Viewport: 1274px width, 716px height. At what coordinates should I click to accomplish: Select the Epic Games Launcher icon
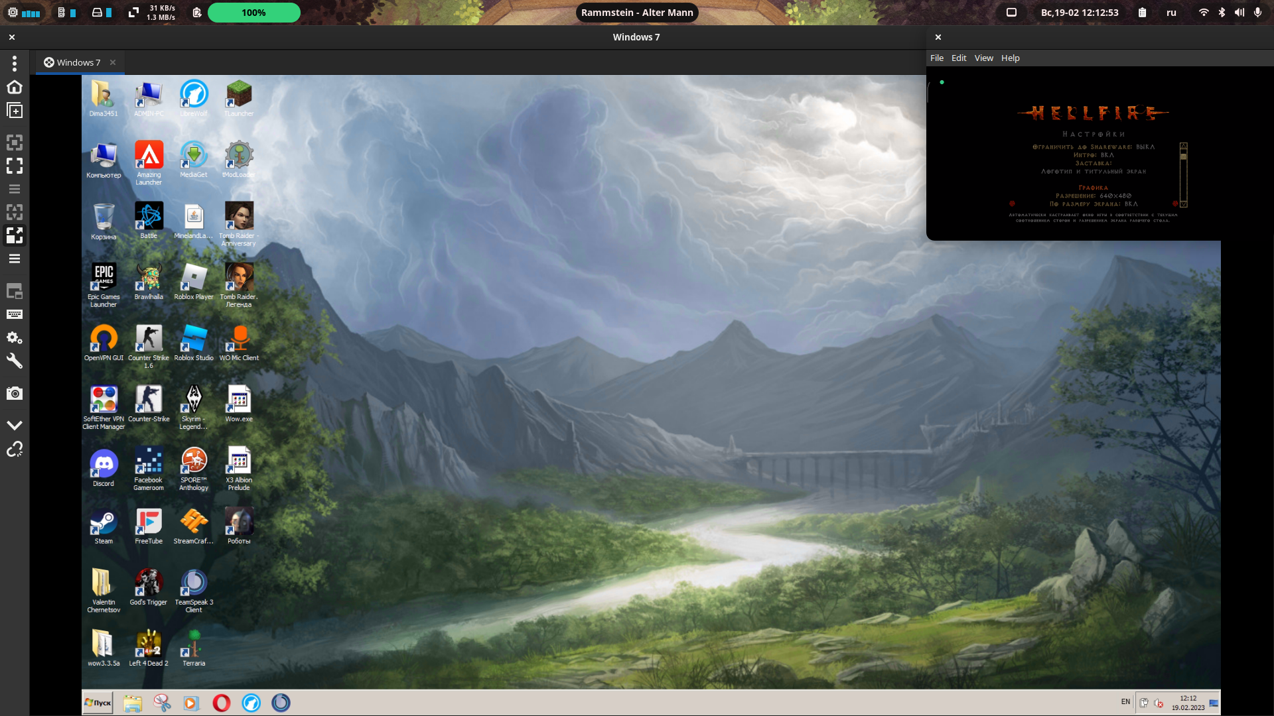(104, 285)
